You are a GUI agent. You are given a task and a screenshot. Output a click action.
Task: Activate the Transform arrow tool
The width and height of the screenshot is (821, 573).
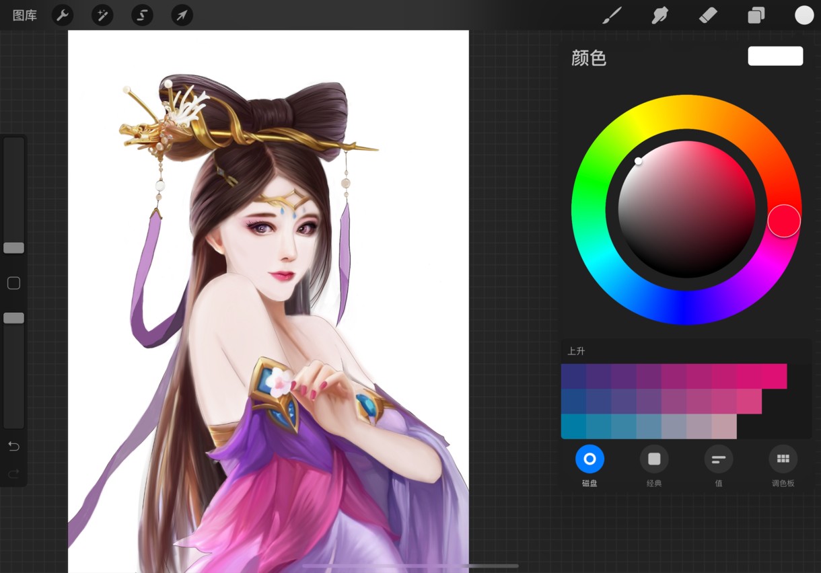(x=182, y=15)
